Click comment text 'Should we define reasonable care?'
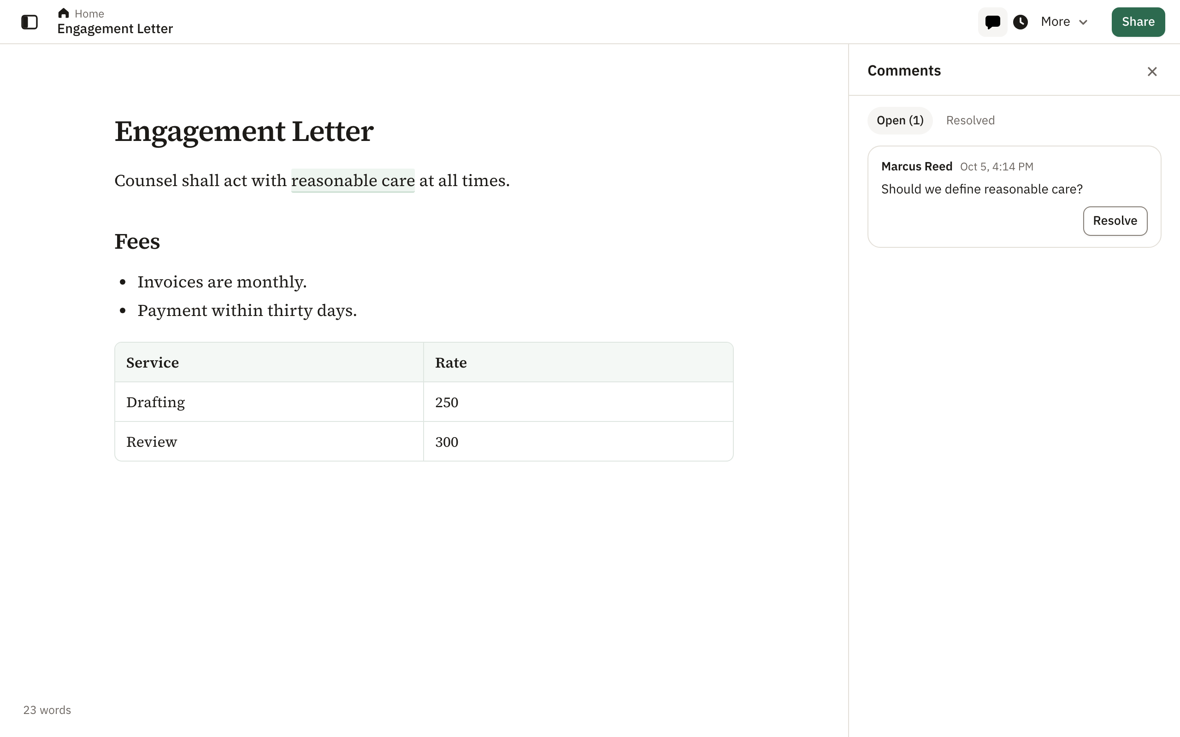This screenshot has width=1180, height=737. (x=981, y=189)
